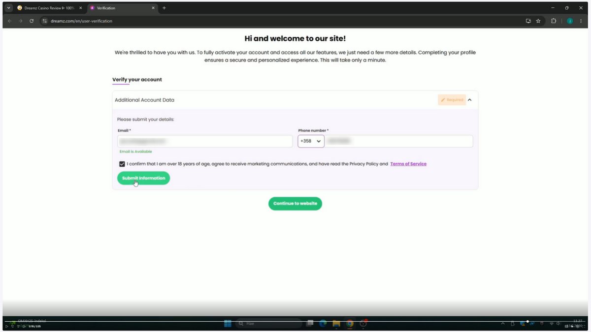Uncheck the over 18 confirmation checkbox
The image size is (591, 332).
click(x=122, y=164)
